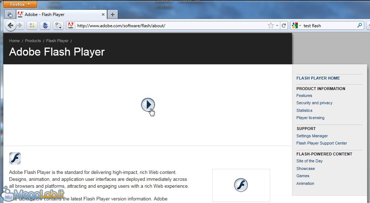Click the pinned app tab with paw icon
Screen dimensions: 370x203
[x=10, y=15]
